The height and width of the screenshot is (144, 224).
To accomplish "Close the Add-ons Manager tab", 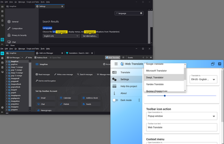I will coord(62,53).
